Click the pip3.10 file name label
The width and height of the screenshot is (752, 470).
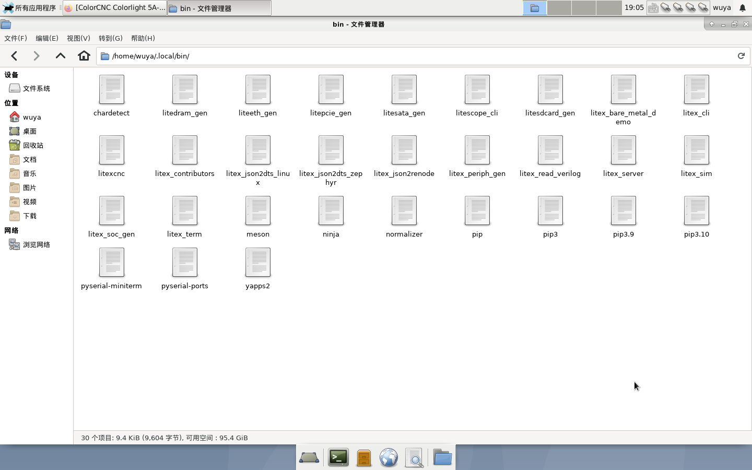click(697, 234)
